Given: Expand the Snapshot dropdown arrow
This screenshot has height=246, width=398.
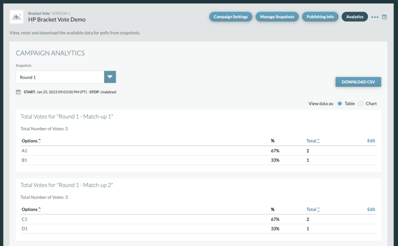Looking at the screenshot, I should 110,77.
